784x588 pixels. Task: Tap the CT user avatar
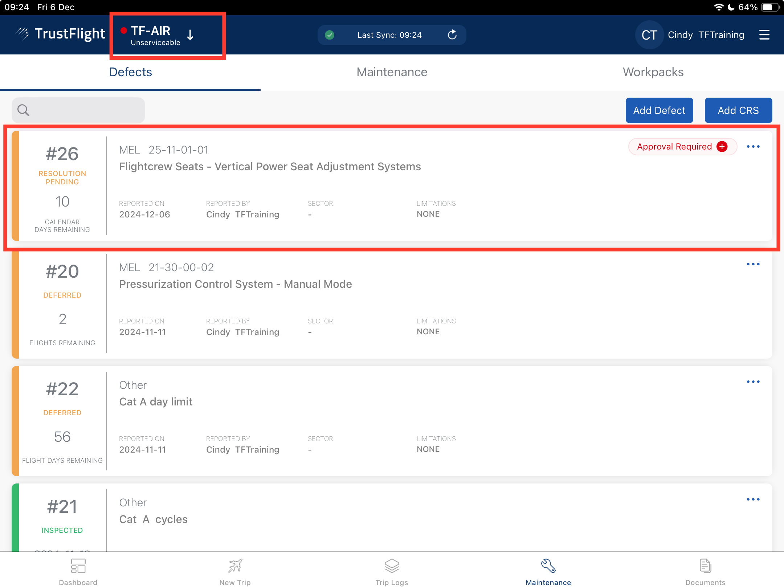point(649,35)
